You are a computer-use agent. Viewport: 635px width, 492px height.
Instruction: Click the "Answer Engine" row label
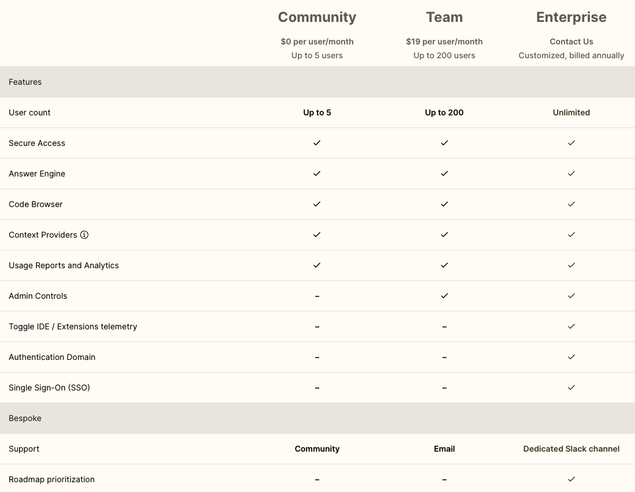(37, 174)
